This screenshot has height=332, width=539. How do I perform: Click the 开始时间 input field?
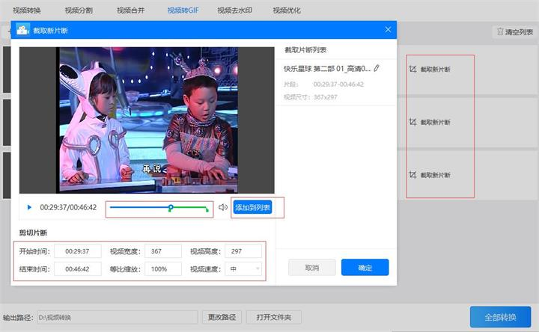click(x=78, y=251)
